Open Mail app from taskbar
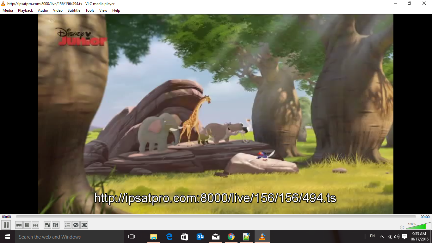This screenshot has width=432, height=243. (x=216, y=237)
